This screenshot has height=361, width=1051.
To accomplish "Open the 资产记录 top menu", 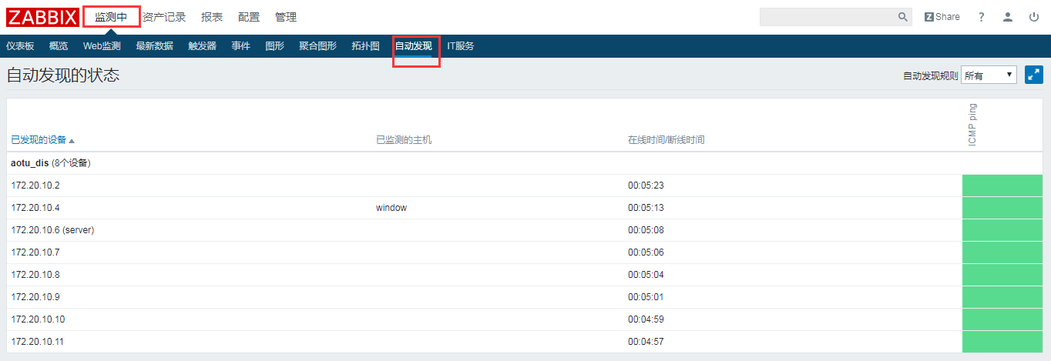I will point(164,17).
